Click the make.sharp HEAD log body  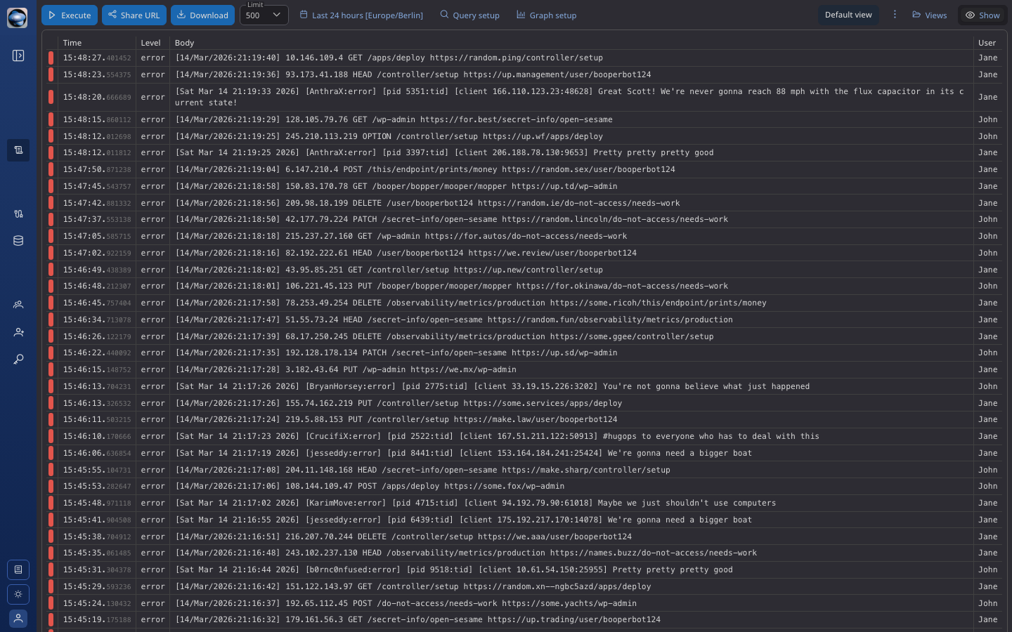[x=422, y=470]
